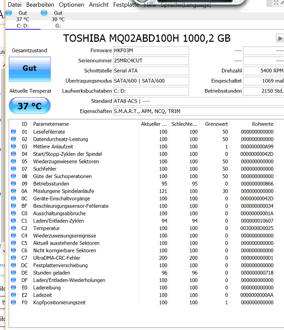Click status icon for Mittlere Anlaufzeit

pyautogui.click(x=13, y=147)
